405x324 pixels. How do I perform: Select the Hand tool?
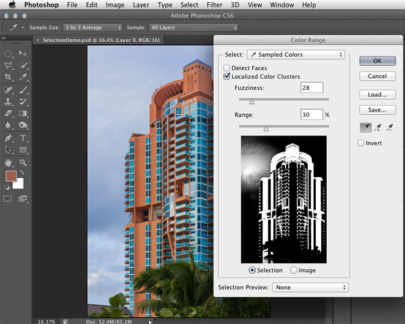pos(8,162)
